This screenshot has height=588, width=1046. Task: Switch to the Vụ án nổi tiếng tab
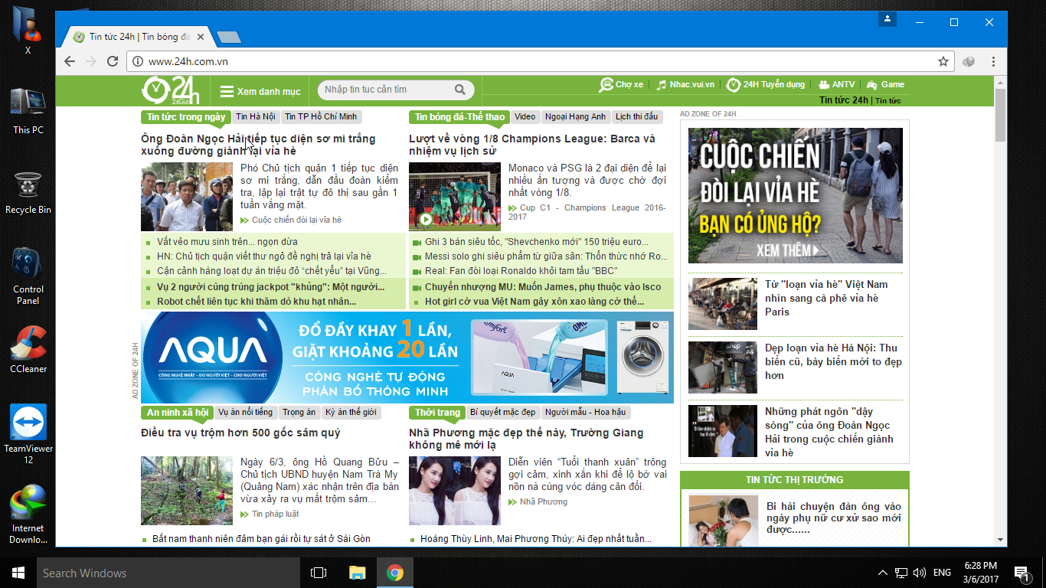245,412
